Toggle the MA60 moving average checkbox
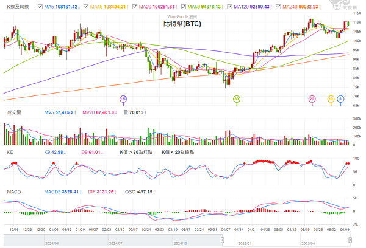This screenshot has width=366, height=248. 184,7
